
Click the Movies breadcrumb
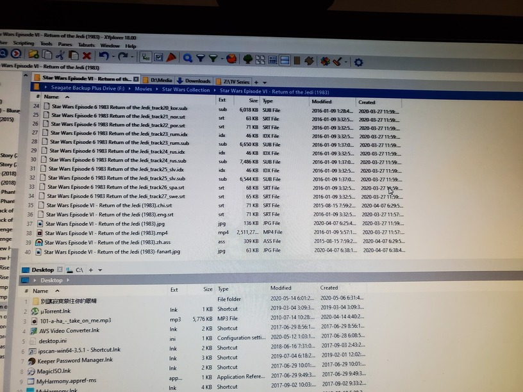point(144,89)
